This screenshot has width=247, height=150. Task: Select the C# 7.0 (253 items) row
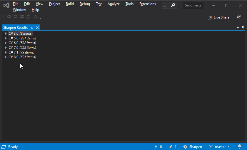(22, 48)
